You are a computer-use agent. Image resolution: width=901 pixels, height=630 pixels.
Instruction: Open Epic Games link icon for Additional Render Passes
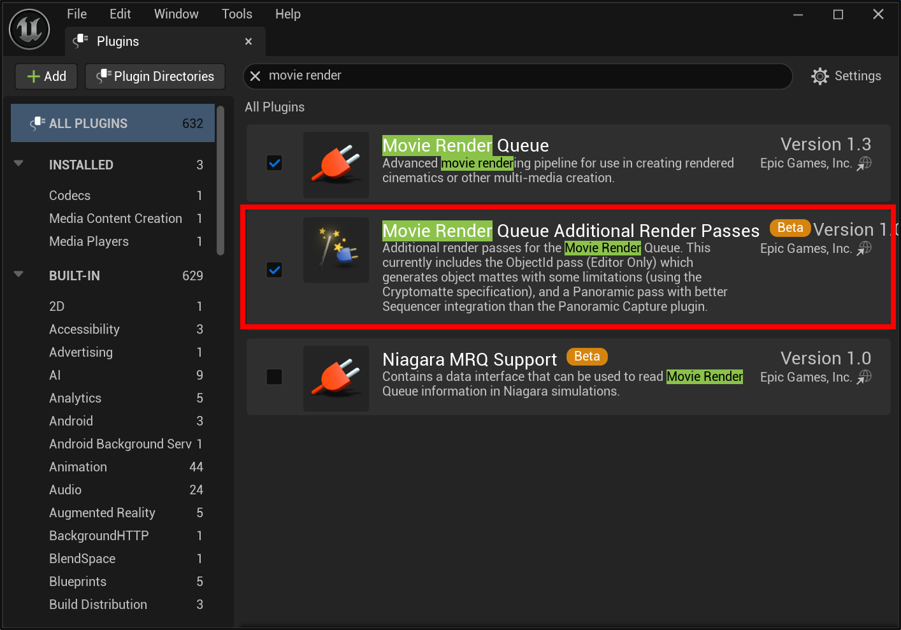(864, 248)
